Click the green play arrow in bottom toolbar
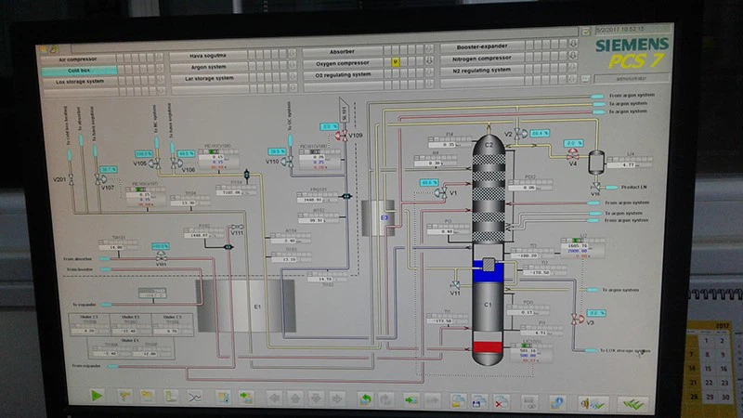The height and width of the screenshot is (418, 743). coord(97,395)
